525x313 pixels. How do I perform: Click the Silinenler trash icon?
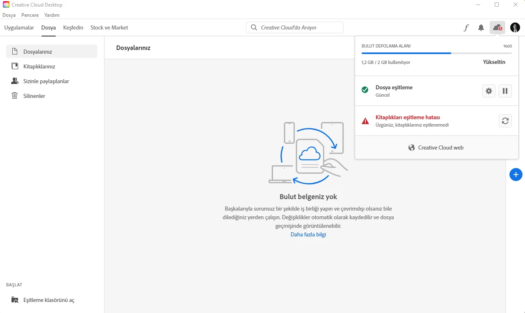tap(15, 96)
